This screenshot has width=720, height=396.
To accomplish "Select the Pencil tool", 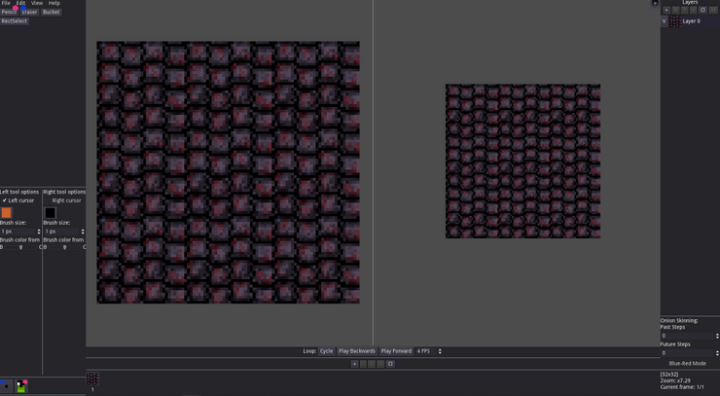I will pos(9,12).
